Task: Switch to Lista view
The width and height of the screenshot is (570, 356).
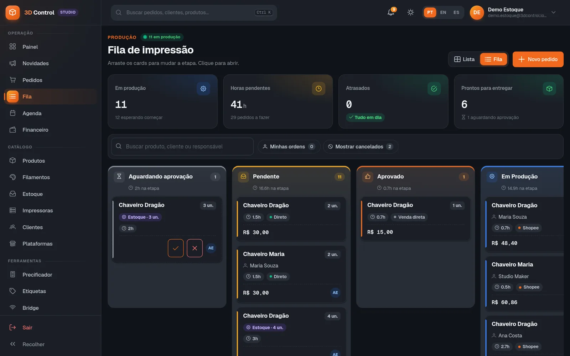Action: [x=464, y=59]
